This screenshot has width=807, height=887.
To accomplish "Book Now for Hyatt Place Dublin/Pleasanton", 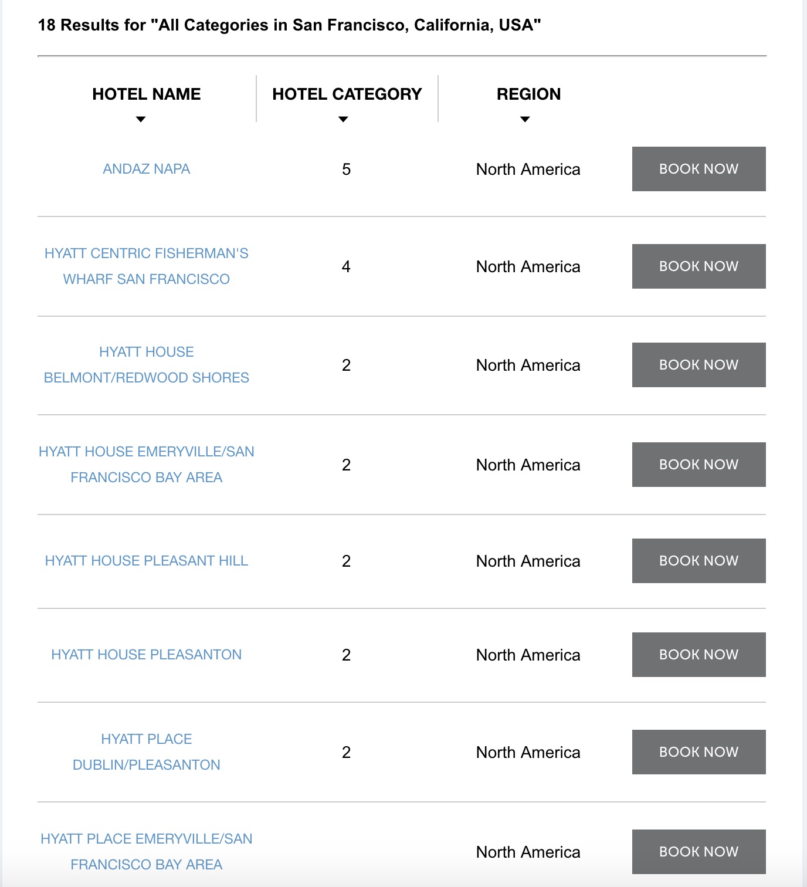I will pyautogui.click(x=699, y=752).
